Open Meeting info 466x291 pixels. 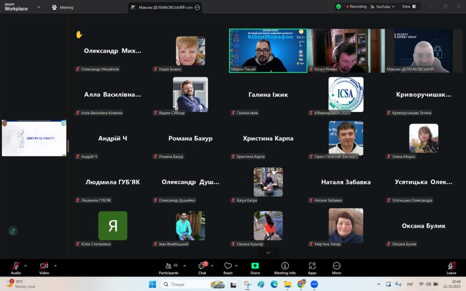point(285,267)
